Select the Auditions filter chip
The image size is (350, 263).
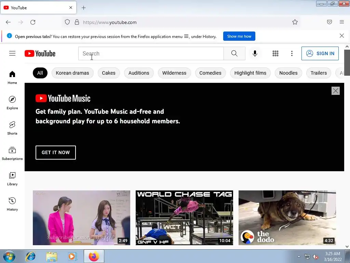pos(139,73)
